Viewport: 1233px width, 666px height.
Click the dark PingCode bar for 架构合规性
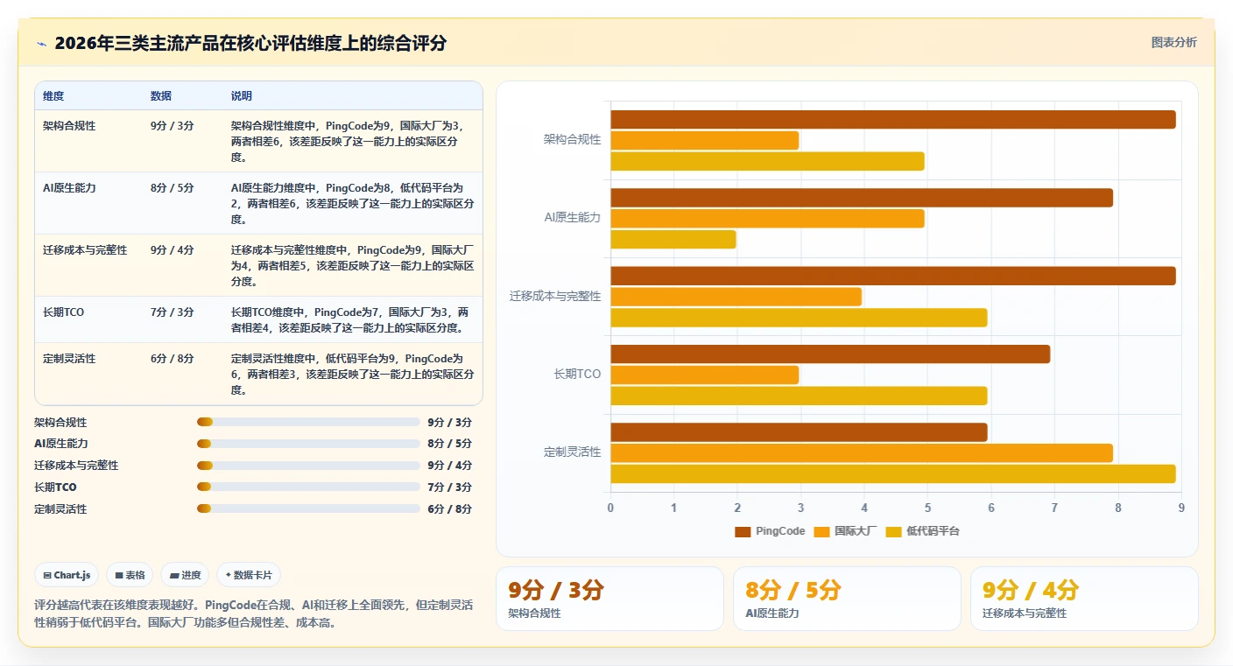click(892, 120)
